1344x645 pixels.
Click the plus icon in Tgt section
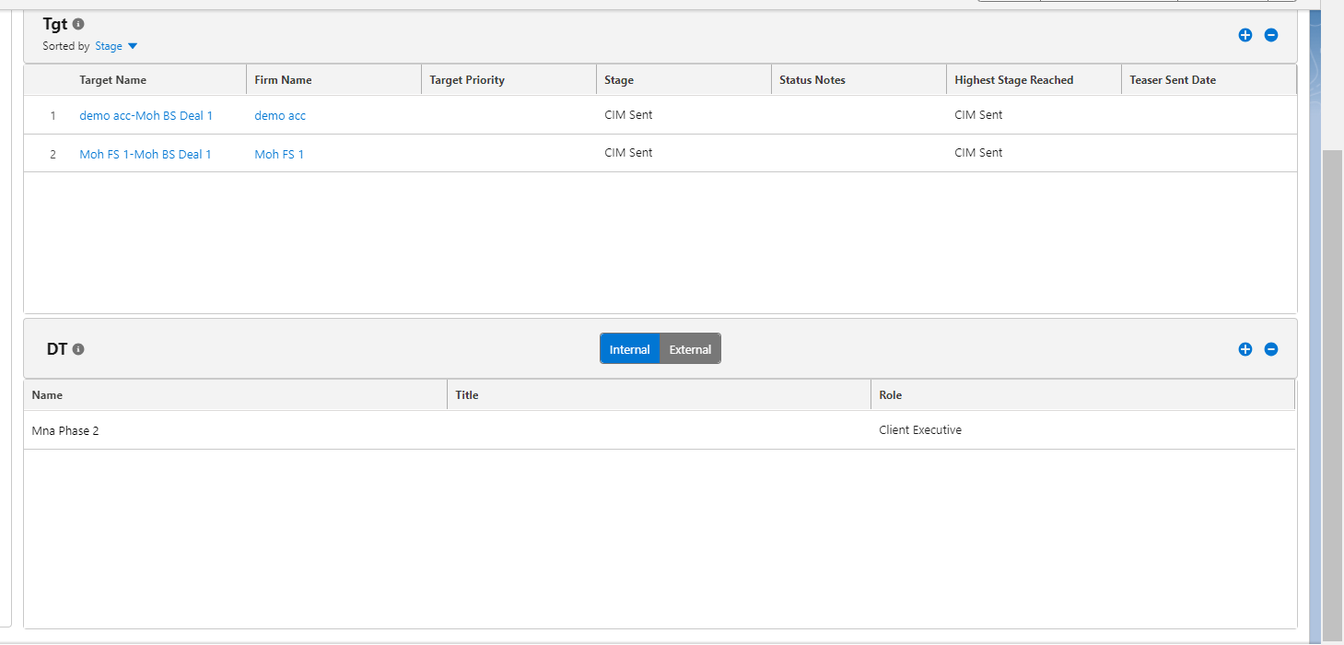(1245, 35)
